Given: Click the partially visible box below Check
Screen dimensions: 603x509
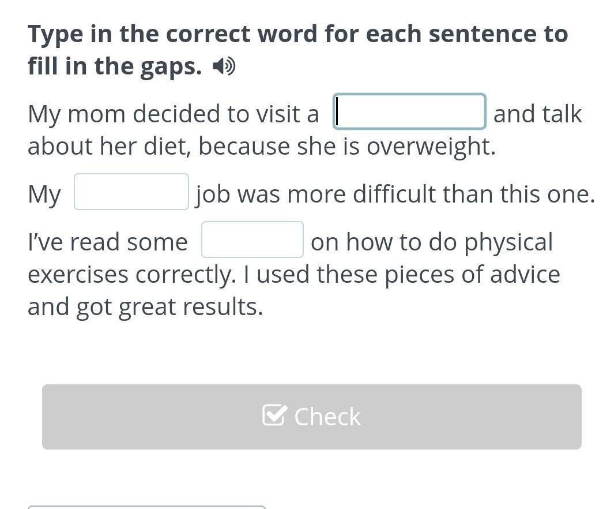Looking at the screenshot, I should [146, 507].
